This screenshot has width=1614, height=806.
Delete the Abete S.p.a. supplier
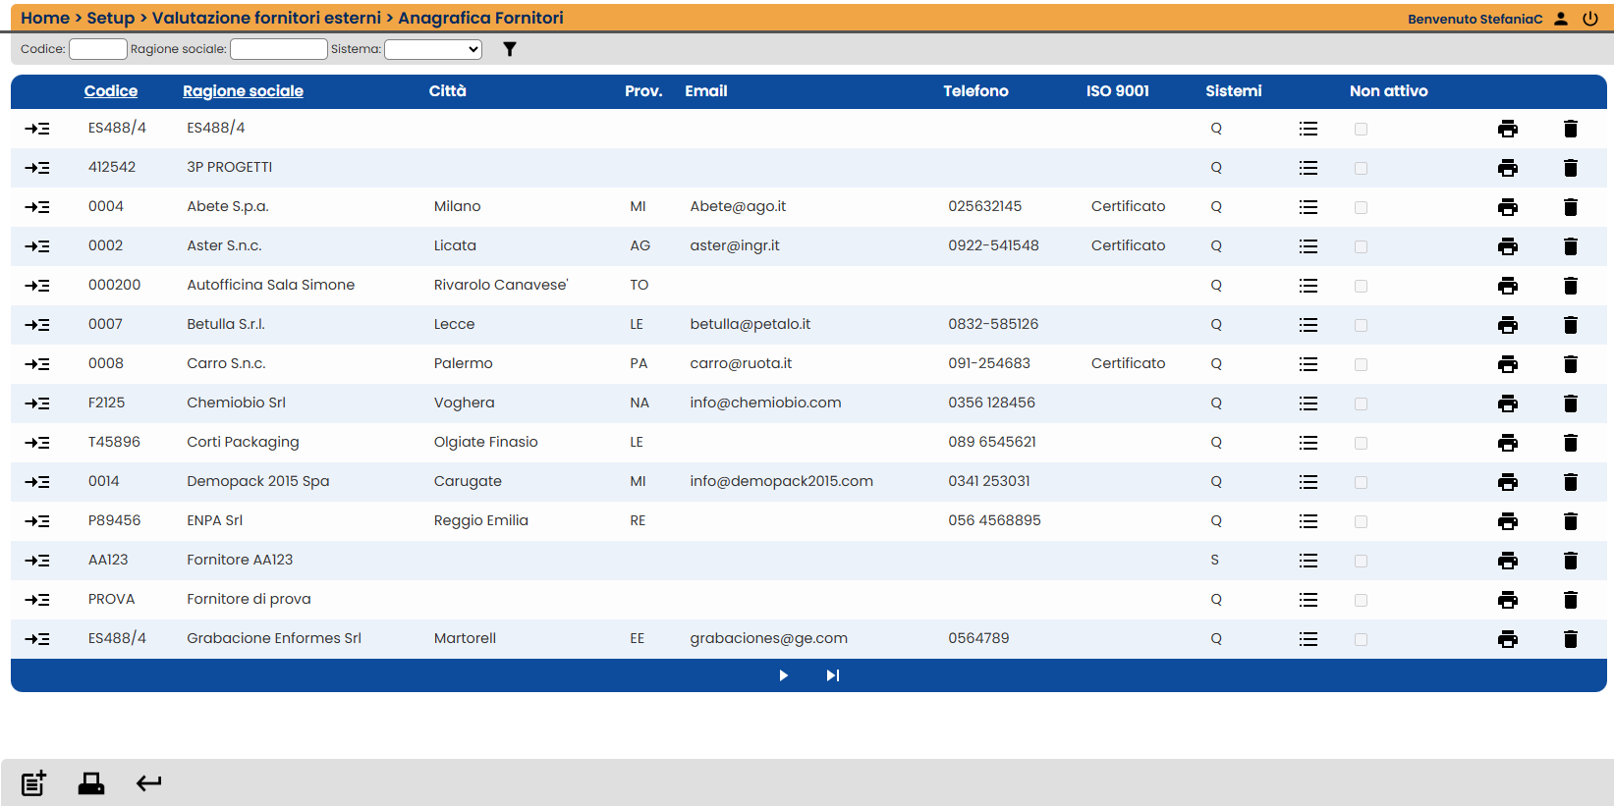coord(1571,207)
